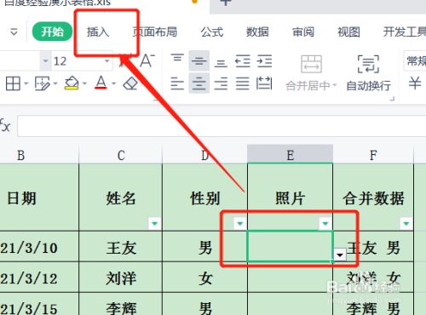Click the fx insert function icon
Screen dimensions: 426x315
5,126
